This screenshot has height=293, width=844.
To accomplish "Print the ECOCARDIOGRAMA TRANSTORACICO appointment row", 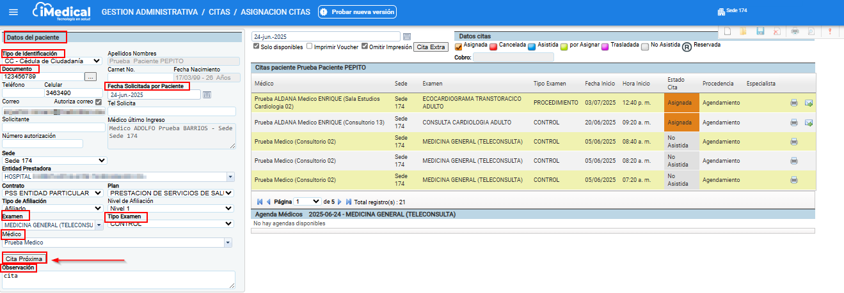I will click(793, 103).
